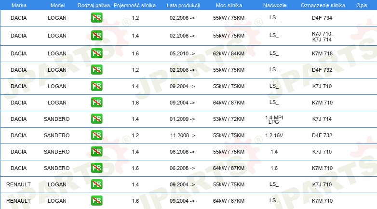Click the Opis column header
This screenshot has width=377, height=209.
pos(362,5)
